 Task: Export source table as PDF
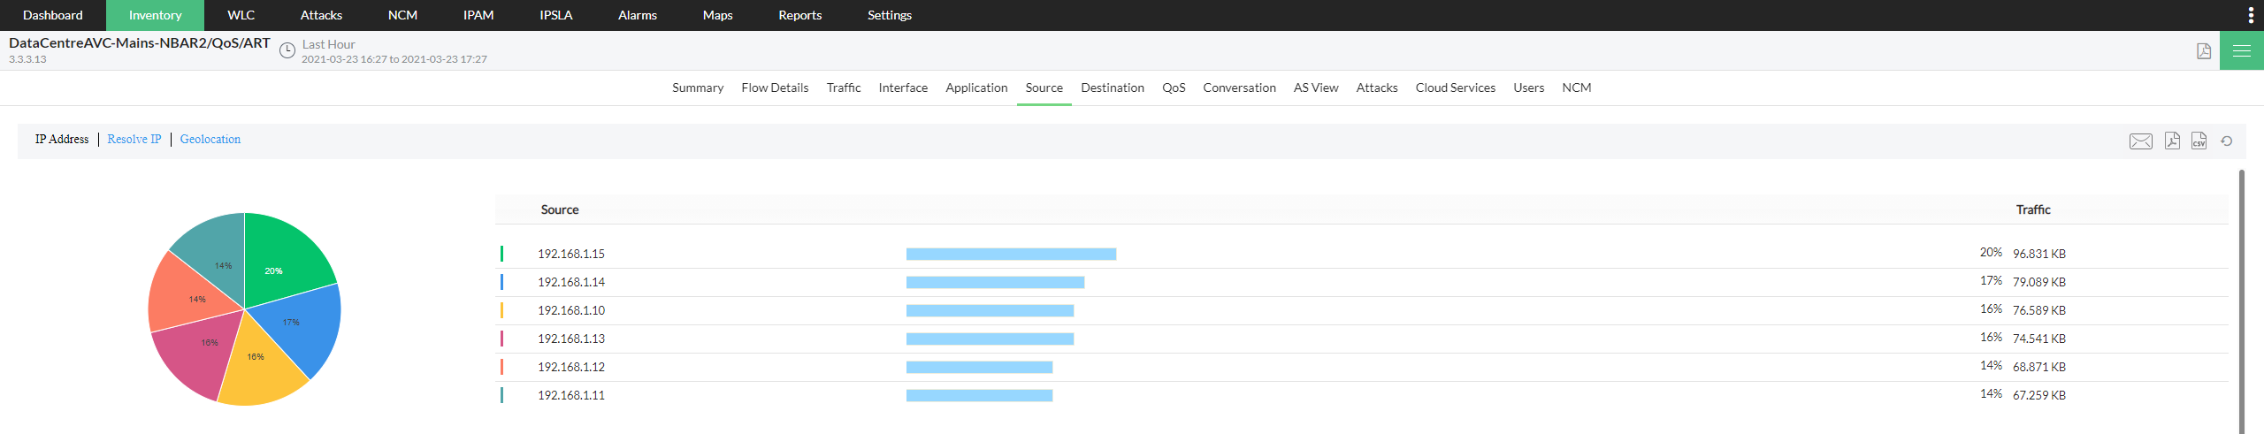point(2172,141)
